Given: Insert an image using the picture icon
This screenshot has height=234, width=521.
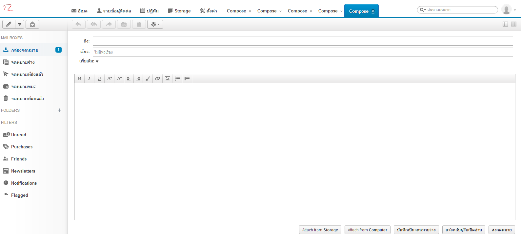Looking at the screenshot, I should 168,79.
